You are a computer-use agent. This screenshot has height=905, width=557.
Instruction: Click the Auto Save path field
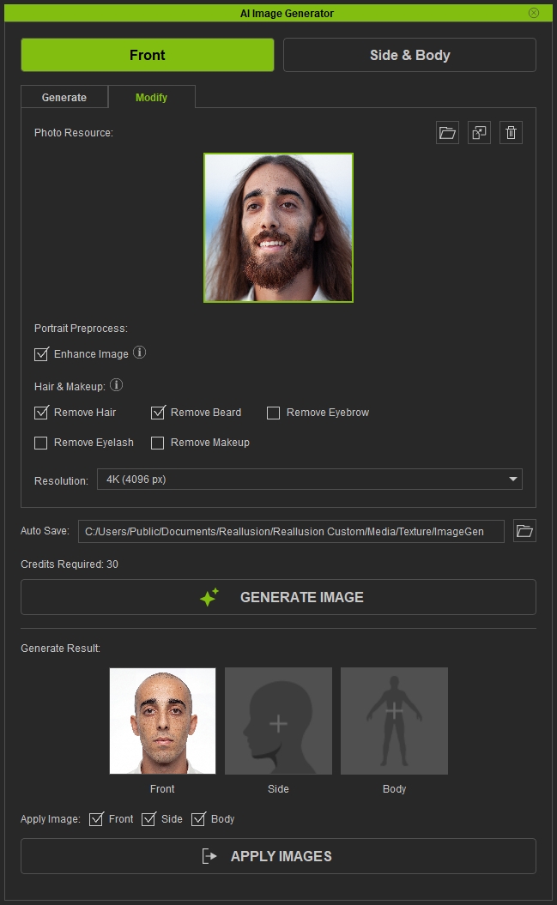pyautogui.click(x=291, y=531)
